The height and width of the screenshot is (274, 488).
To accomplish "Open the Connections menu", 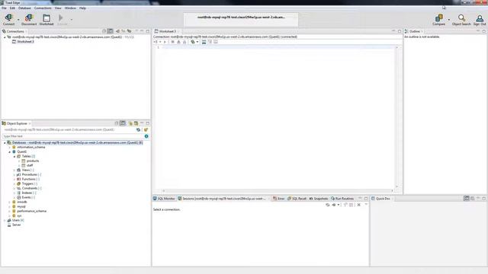I will pyautogui.click(x=43, y=8).
